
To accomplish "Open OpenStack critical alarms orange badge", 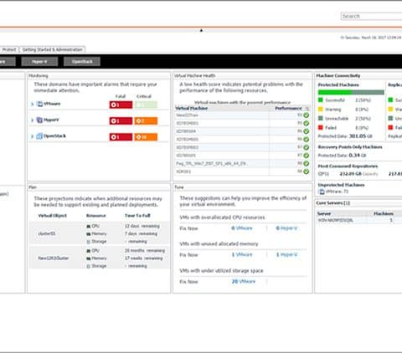I will [146, 137].
